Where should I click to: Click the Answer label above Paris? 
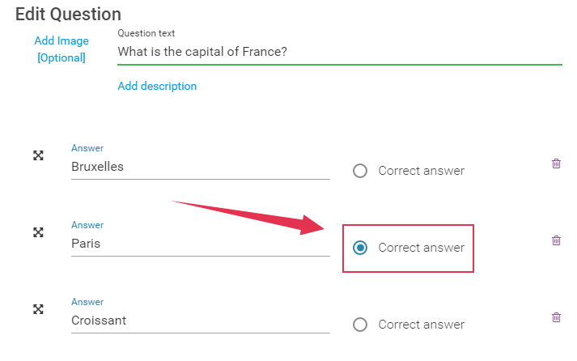click(x=87, y=225)
